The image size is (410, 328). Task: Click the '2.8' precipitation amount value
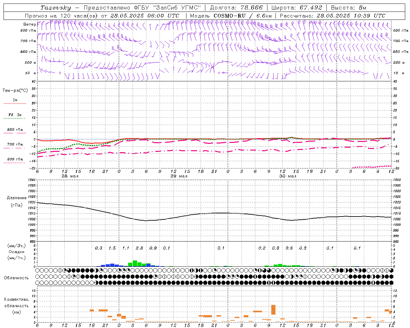click(x=139, y=248)
